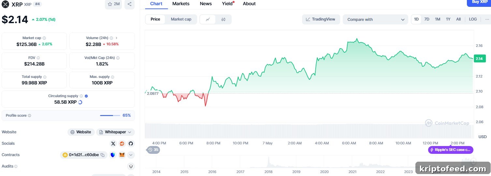The height and width of the screenshot is (176, 491).
Task: Click the verified badge beside Circulating supply
Action: click(86, 96)
